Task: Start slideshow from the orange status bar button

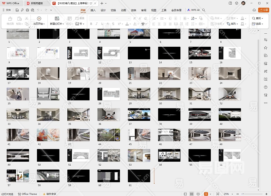Action: 206,194
